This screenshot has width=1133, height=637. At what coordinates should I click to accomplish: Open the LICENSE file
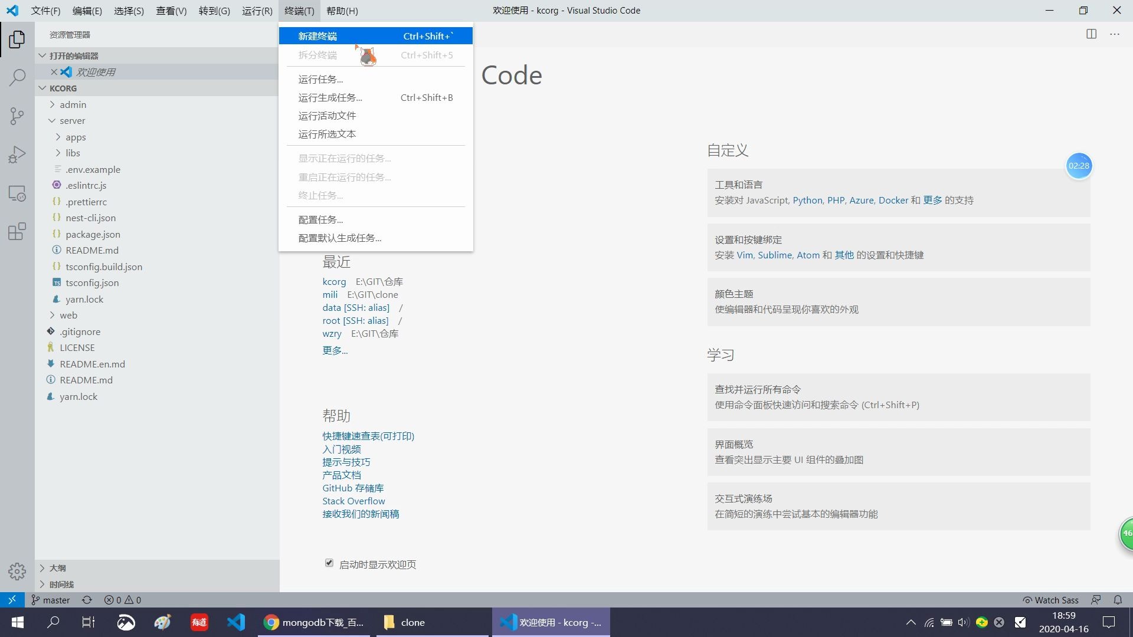coord(156,347)
